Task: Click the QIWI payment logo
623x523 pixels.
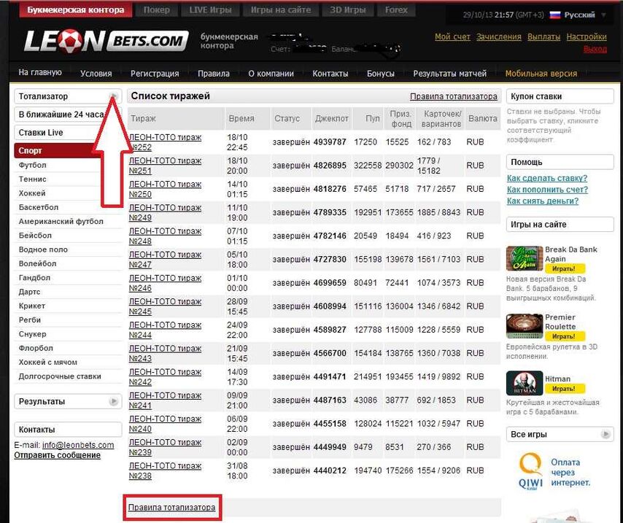Action: point(531,472)
